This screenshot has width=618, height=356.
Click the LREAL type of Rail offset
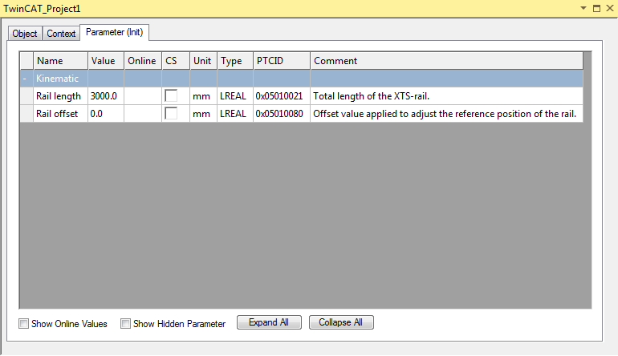click(235, 114)
